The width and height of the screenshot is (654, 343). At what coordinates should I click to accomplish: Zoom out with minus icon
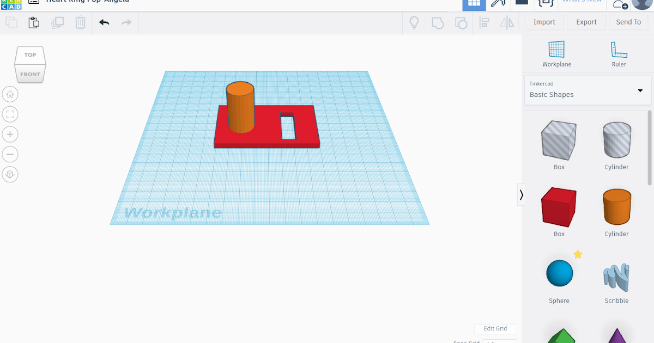point(10,155)
